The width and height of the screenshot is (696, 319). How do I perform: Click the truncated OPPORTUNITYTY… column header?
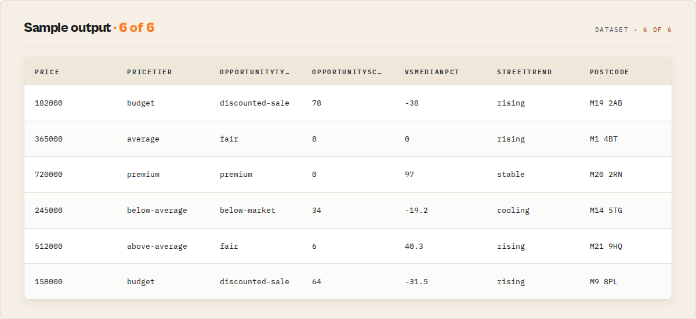255,72
